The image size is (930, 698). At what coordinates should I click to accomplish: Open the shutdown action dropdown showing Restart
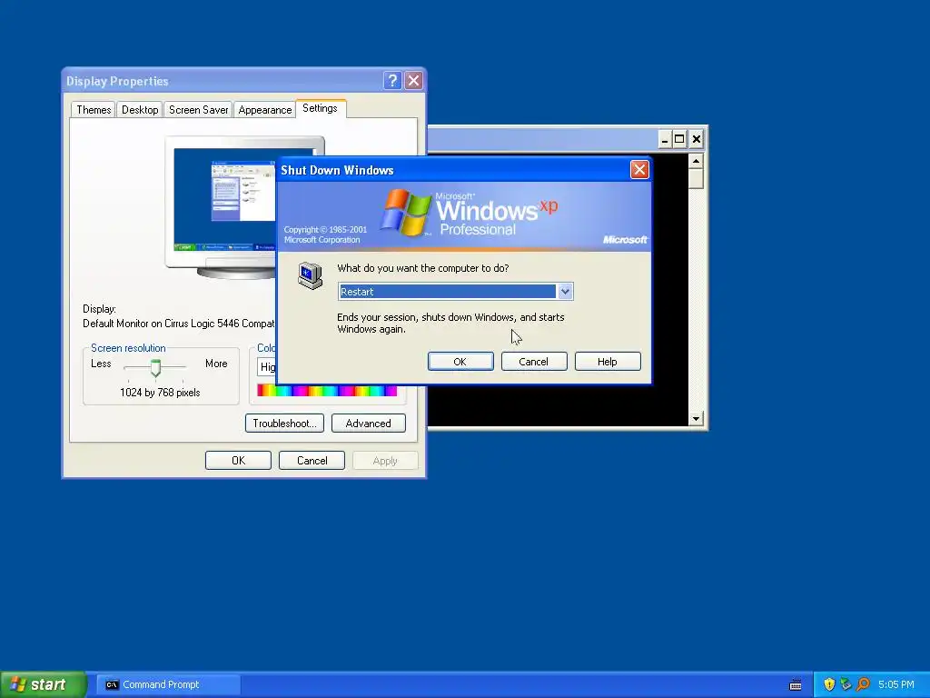pyautogui.click(x=565, y=292)
